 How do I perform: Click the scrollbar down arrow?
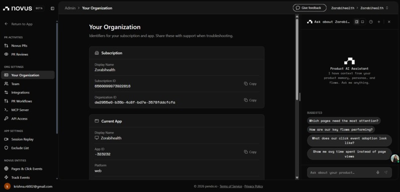click(297, 178)
